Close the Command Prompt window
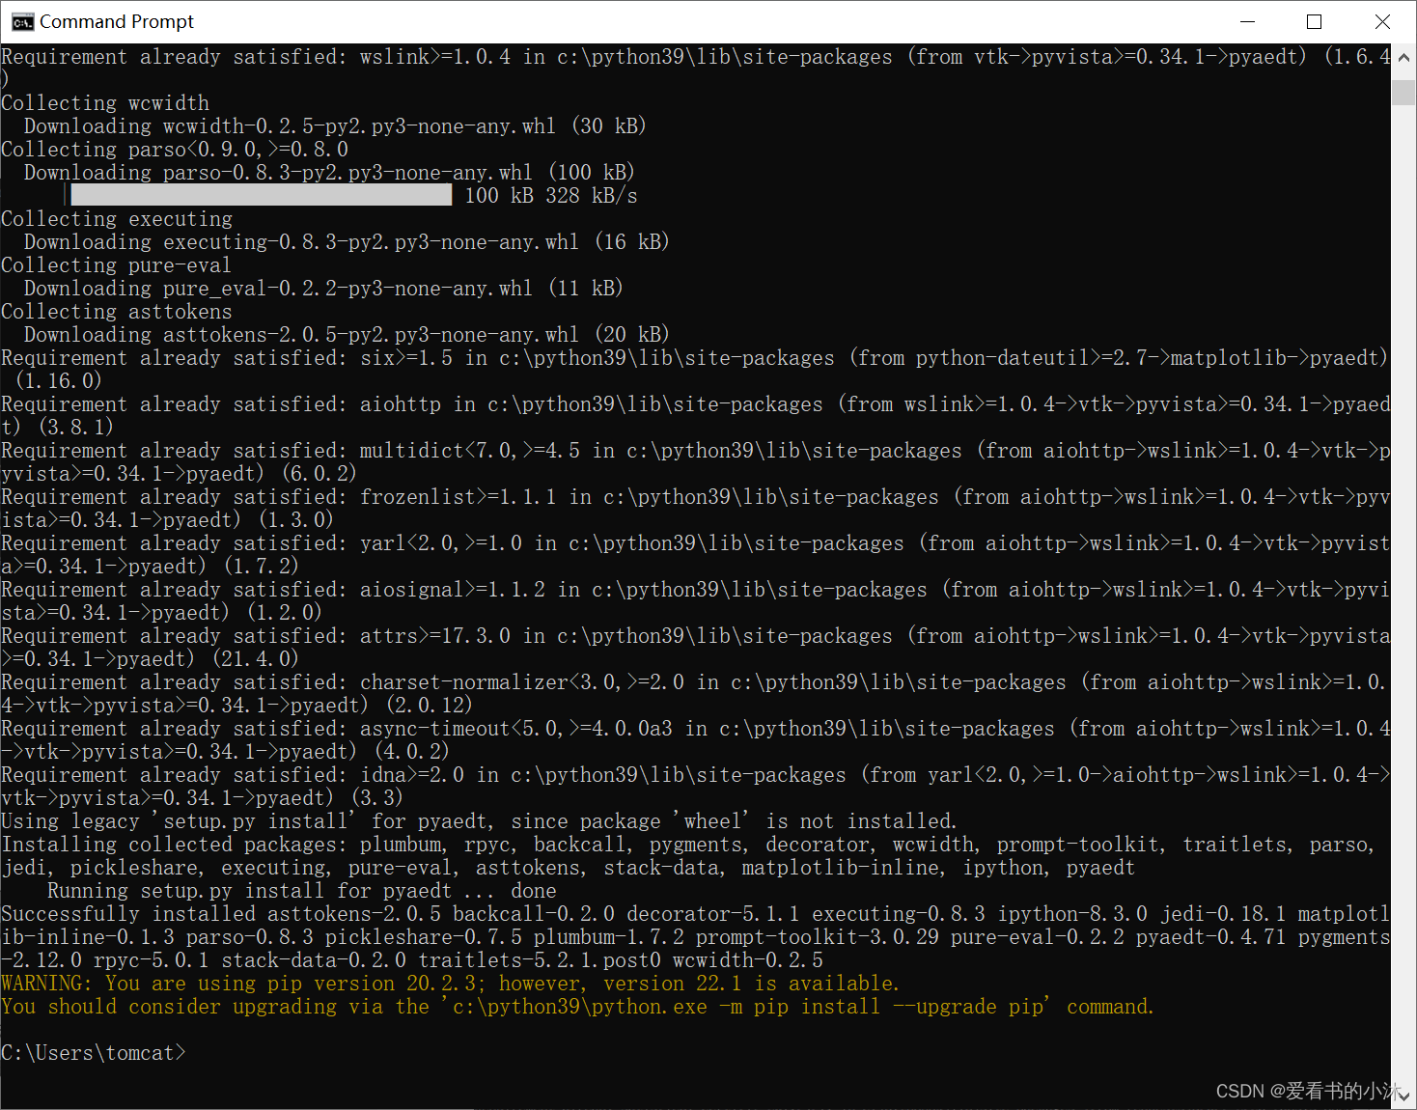Image resolution: width=1417 pixels, height=1110 pixels. click(x=1382, y=21)
